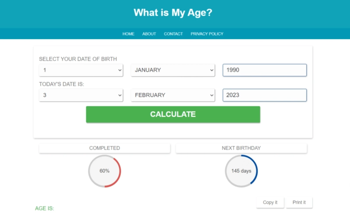Navigate to the CONTACT page
The height and width of the screenshot is (215, 350).
click(x=173, y=34)
